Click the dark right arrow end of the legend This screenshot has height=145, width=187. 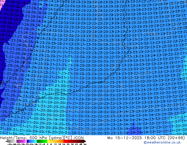click(x=85, y=141)
